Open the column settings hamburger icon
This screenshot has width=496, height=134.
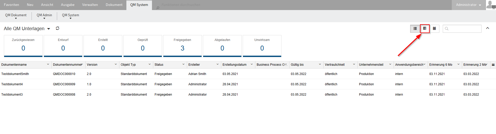coord(493,65)
